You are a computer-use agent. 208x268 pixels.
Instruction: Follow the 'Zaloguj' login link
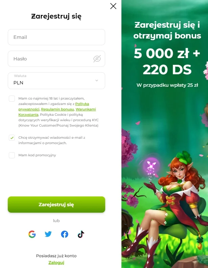[x=56, y=263]
